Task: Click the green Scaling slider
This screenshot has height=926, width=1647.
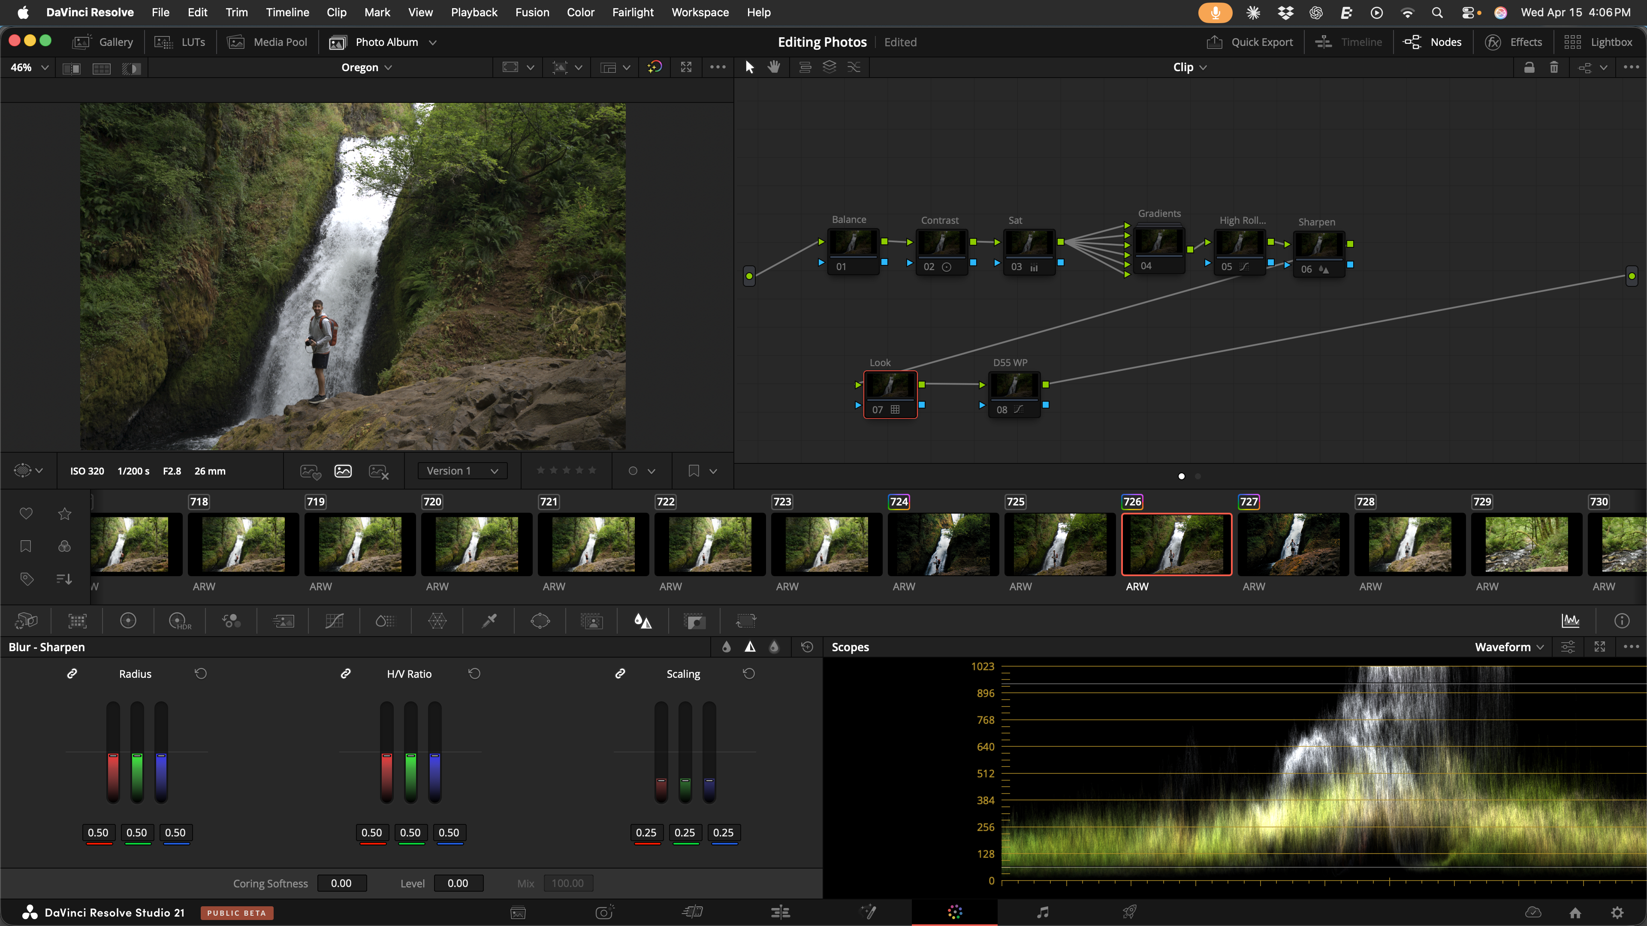Action: pyautogui.click(x=685, y=752)
